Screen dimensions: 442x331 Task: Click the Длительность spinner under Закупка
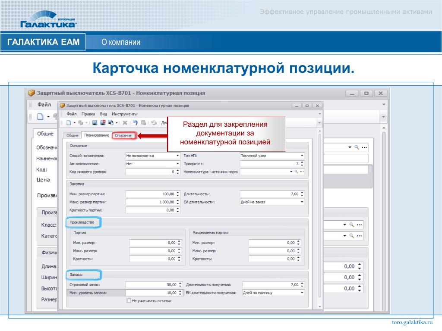(302, 194)
